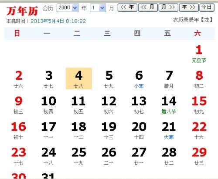Click the Tuesday header 二
This screenshot has width=218, height=179.
point(77,34)
